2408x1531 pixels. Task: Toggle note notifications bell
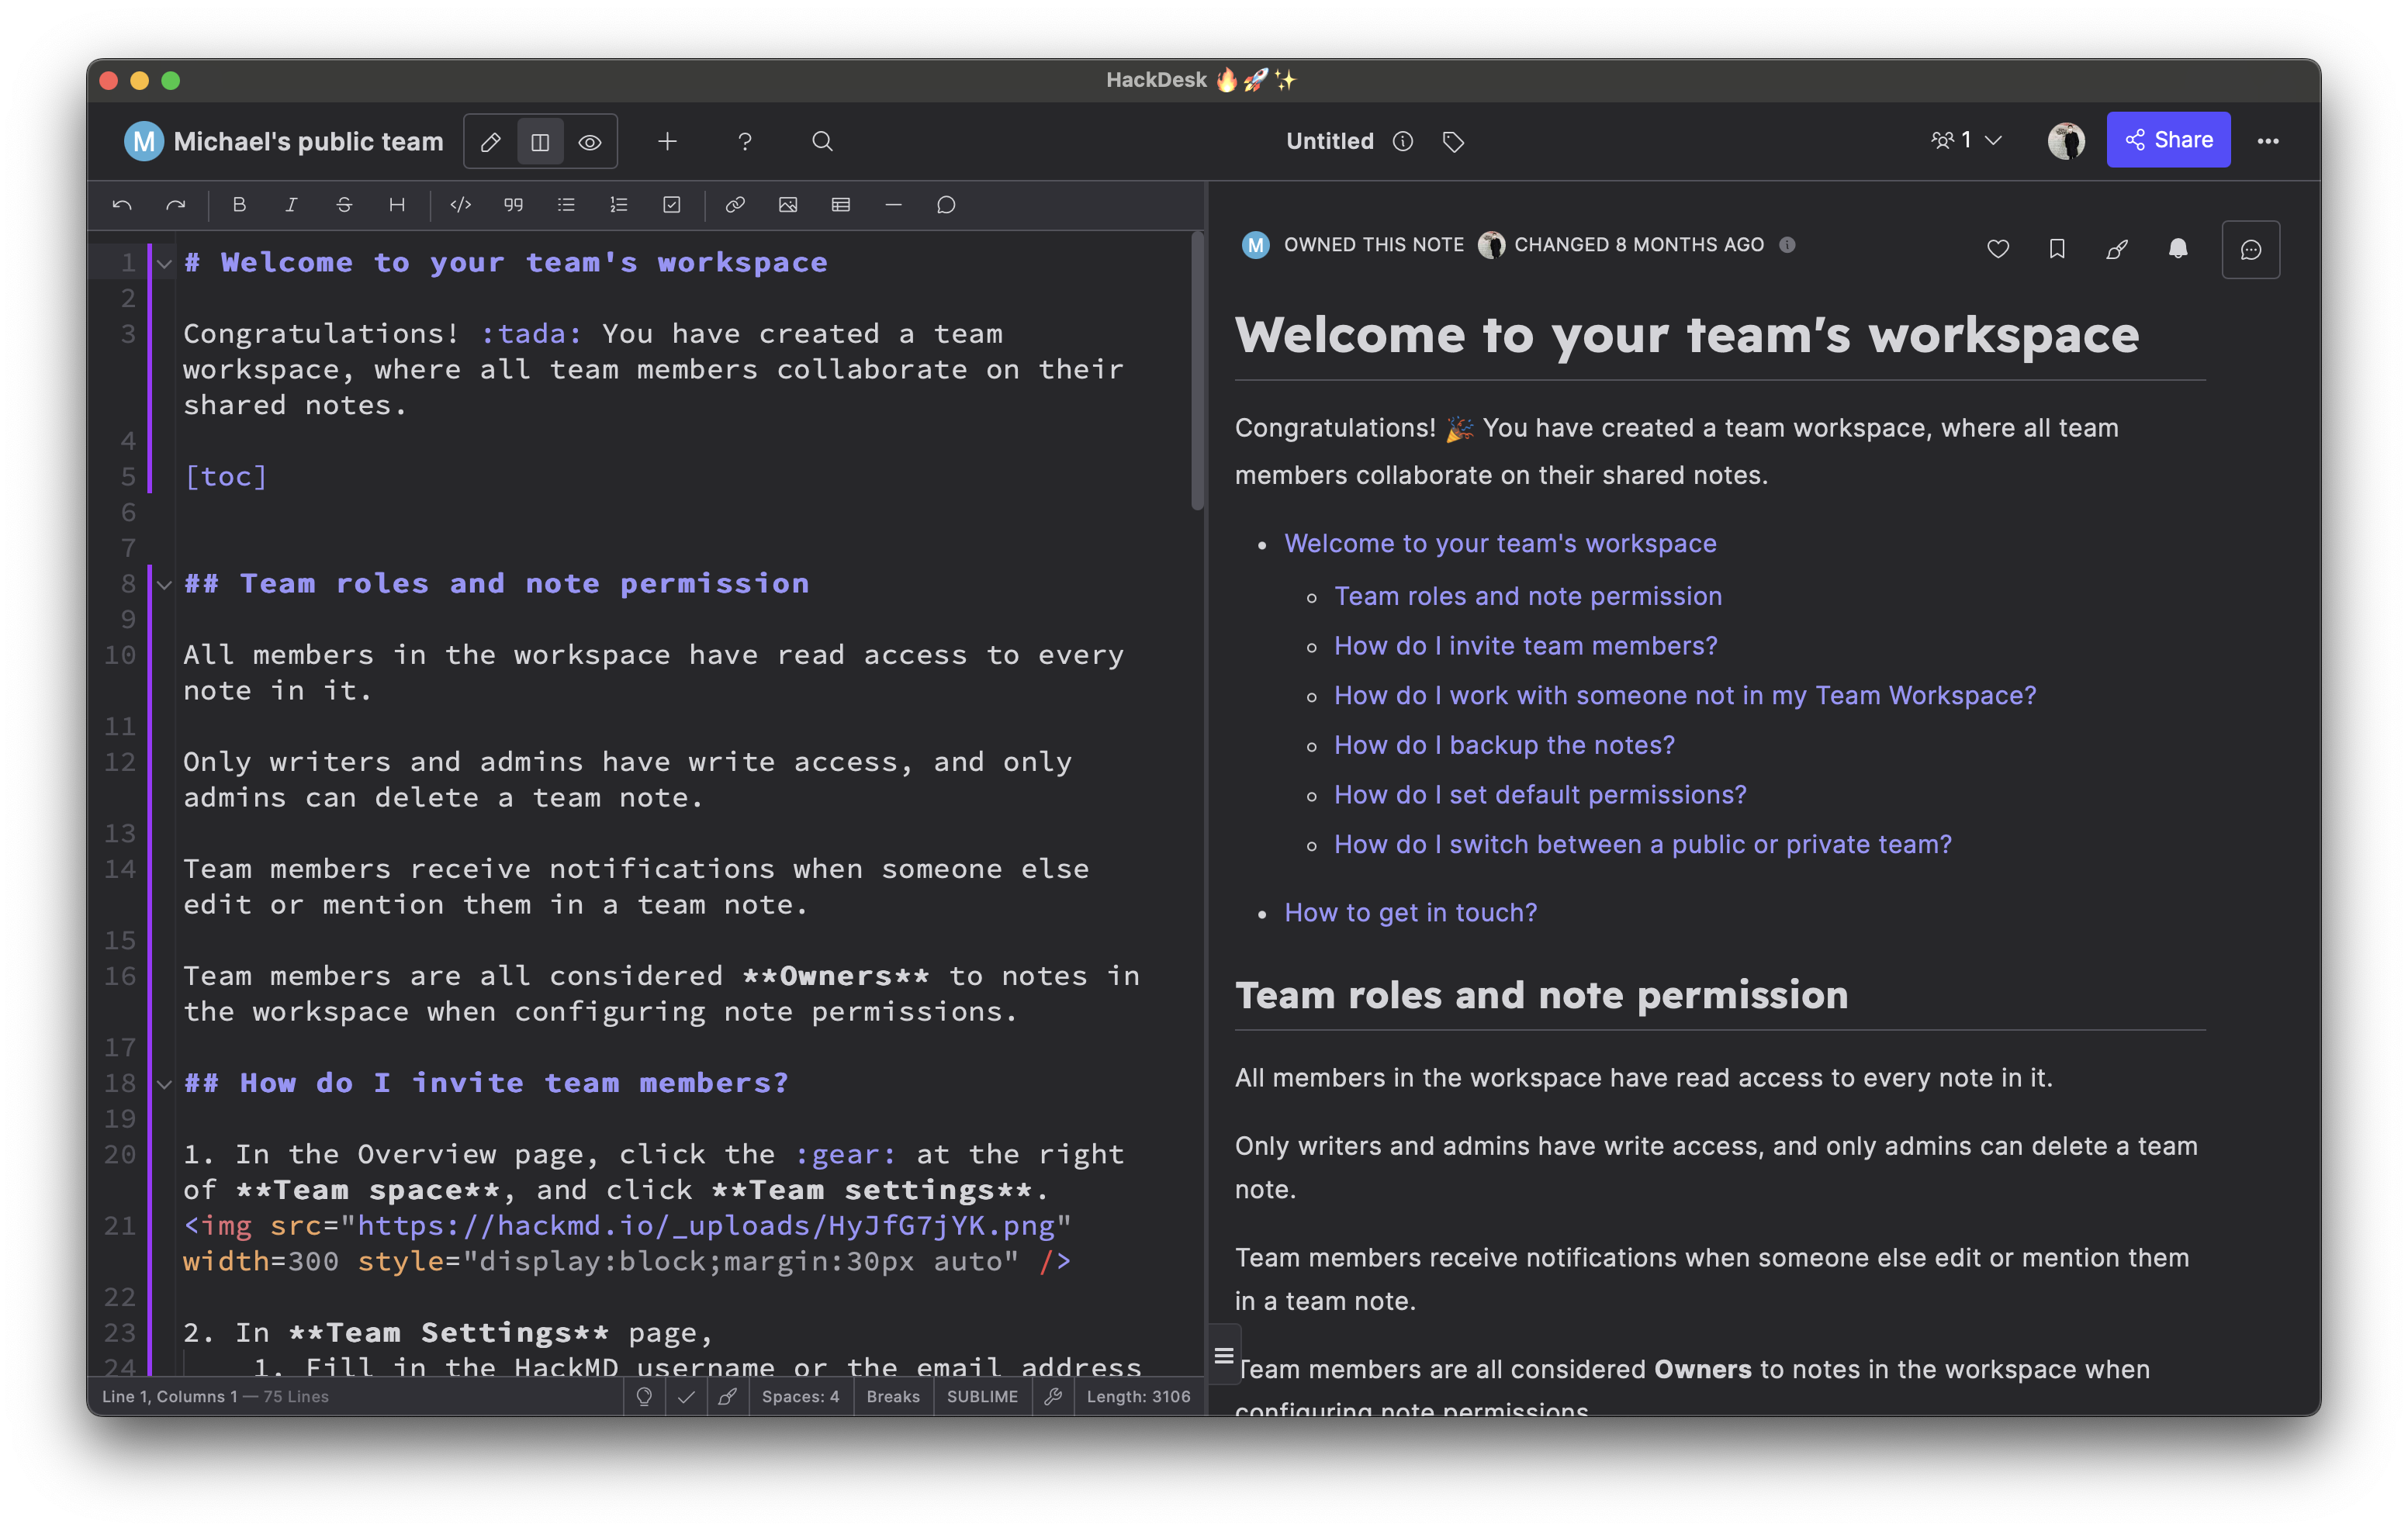(x=2178, y=249)
